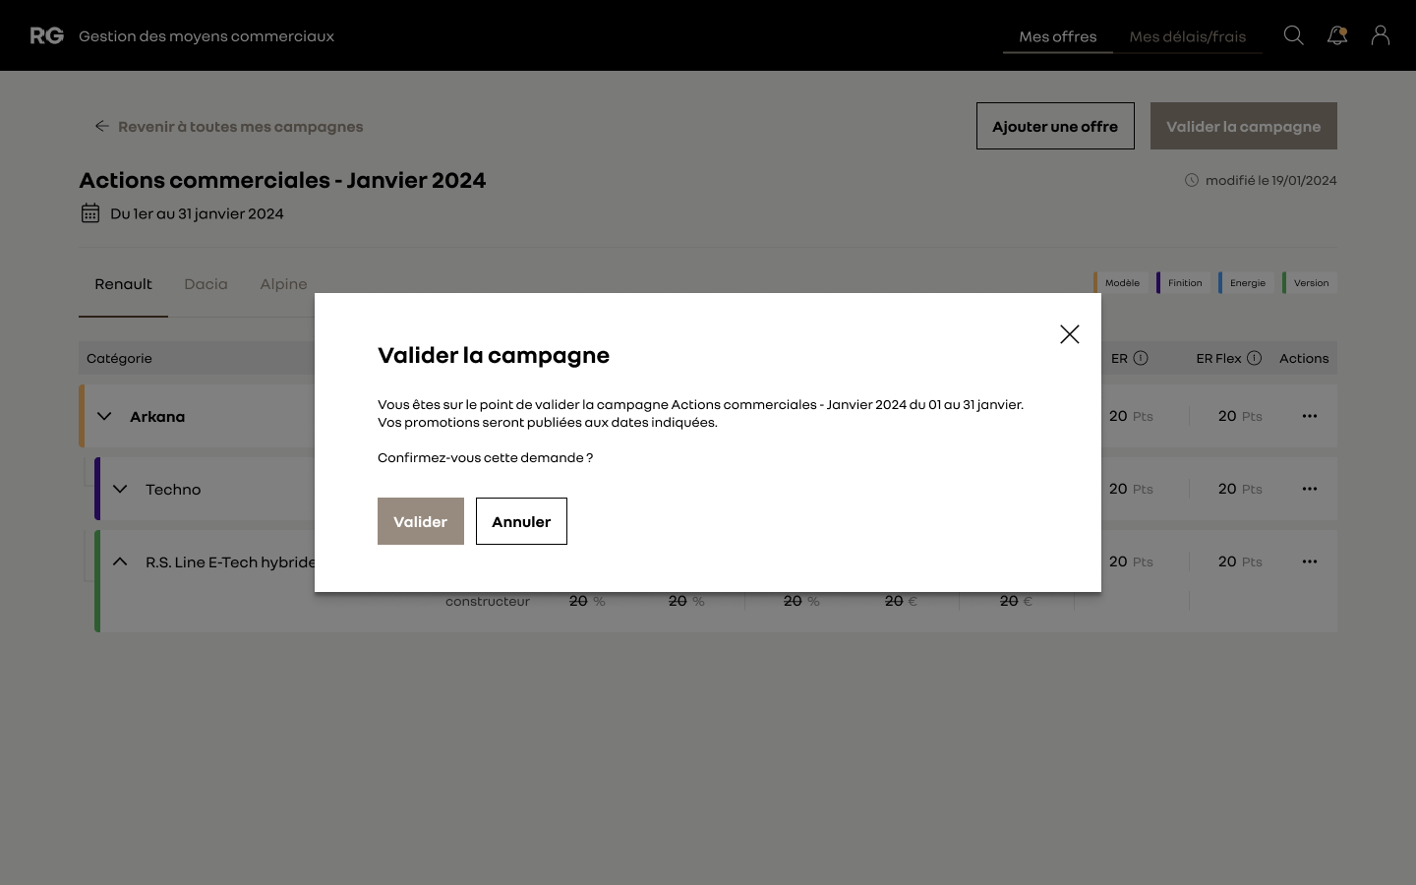
Task: Click the Energie legend tag
Action: (x=1246, y=282)
